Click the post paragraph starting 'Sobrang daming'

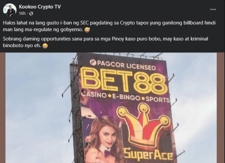point(105,42)
